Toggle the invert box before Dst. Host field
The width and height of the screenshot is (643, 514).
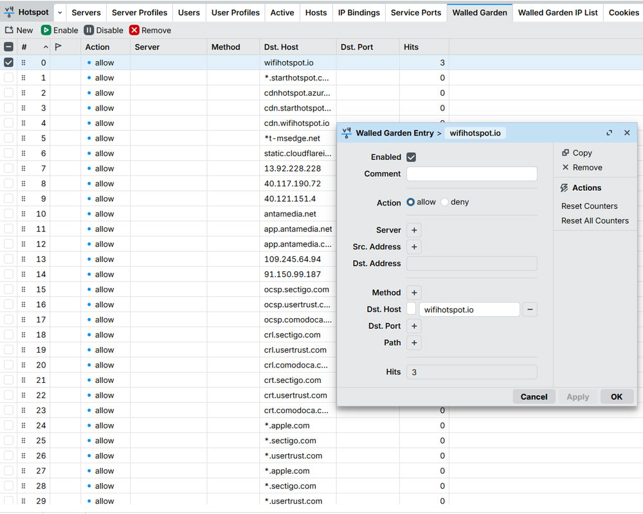[x=412, y=310]
